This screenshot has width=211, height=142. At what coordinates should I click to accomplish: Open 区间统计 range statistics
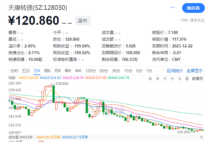coord(175,71)
